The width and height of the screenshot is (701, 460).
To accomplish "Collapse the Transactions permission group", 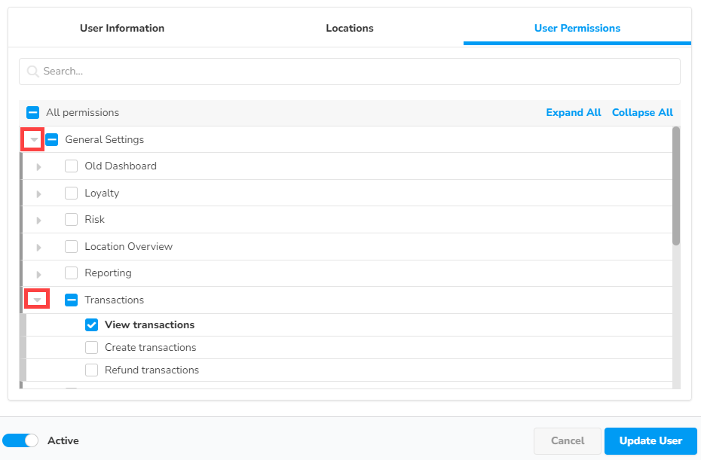I will [x=37, y=300].
